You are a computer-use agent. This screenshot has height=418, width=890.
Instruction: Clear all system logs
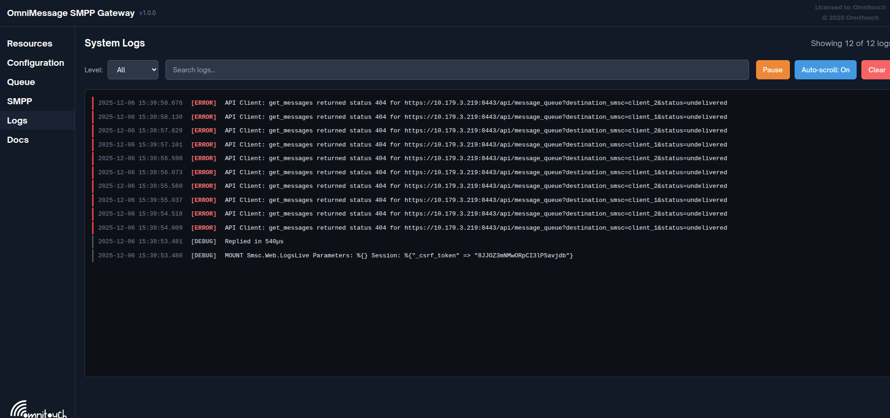(x=876, y=70)
